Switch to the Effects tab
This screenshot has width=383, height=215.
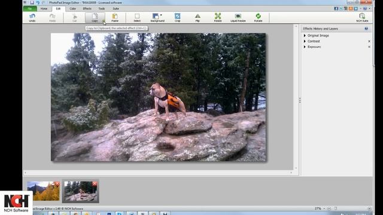coord(87,8)
